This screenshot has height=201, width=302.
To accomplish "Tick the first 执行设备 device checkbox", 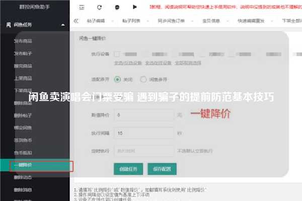I will (x=117, y=54).
